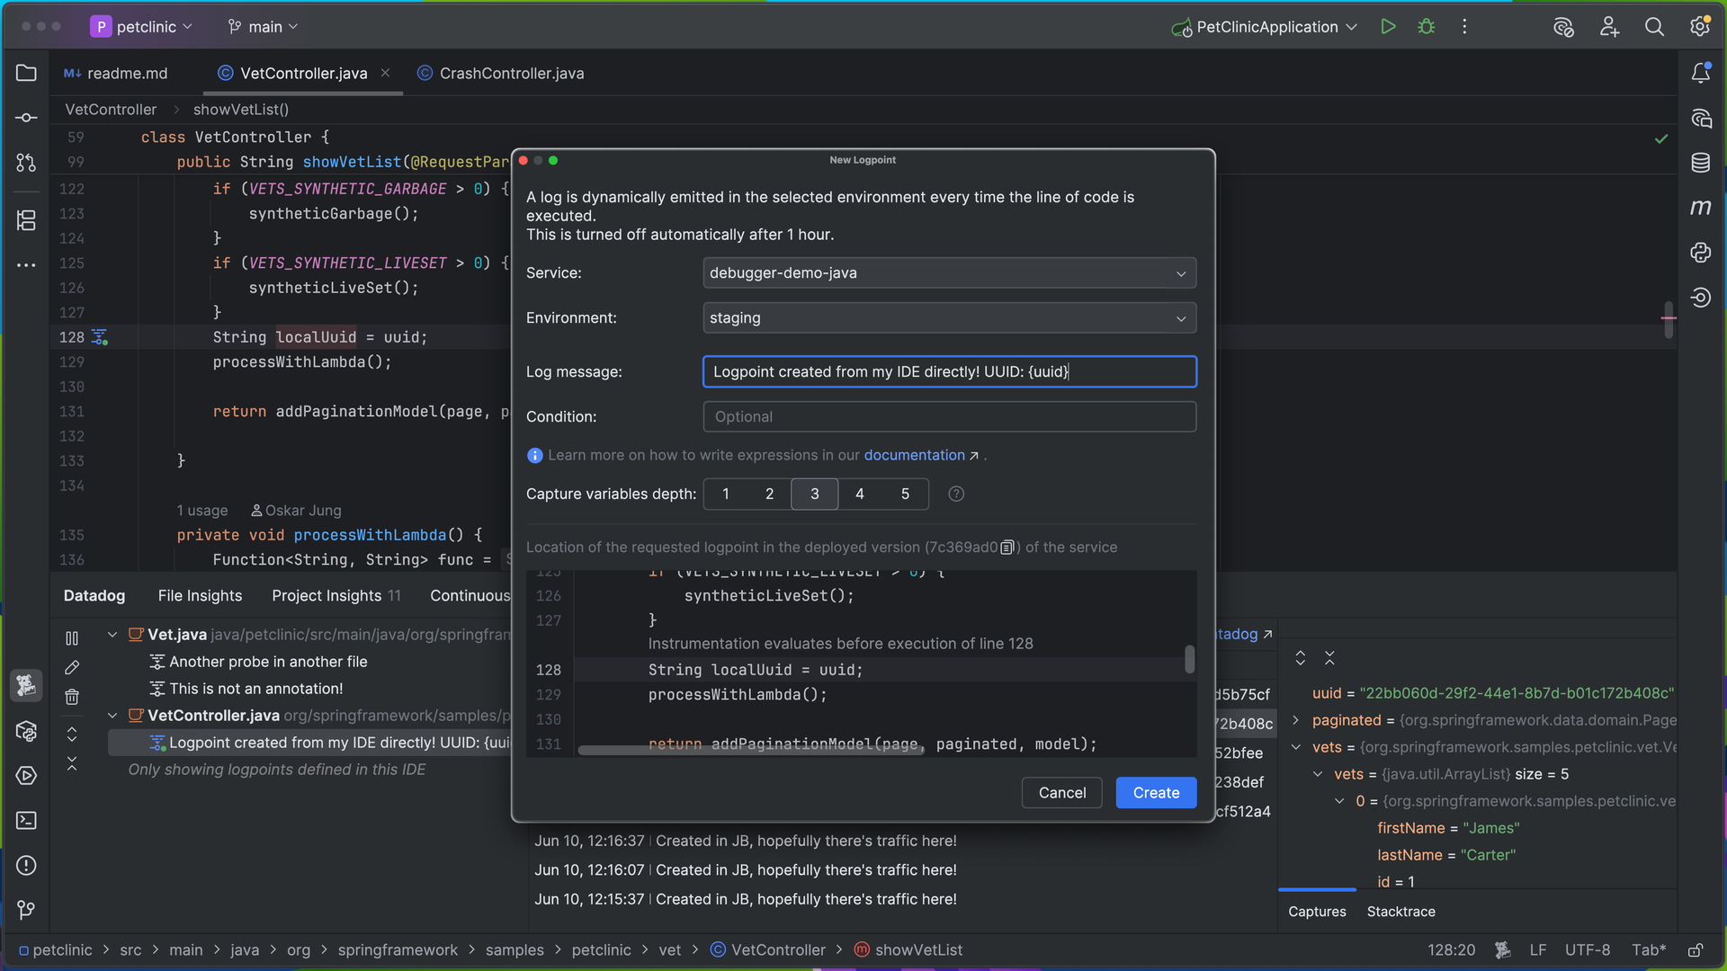Open the Datadog tool window icon
Screen dimensions: 1727x971
click(x=26, y=686)
